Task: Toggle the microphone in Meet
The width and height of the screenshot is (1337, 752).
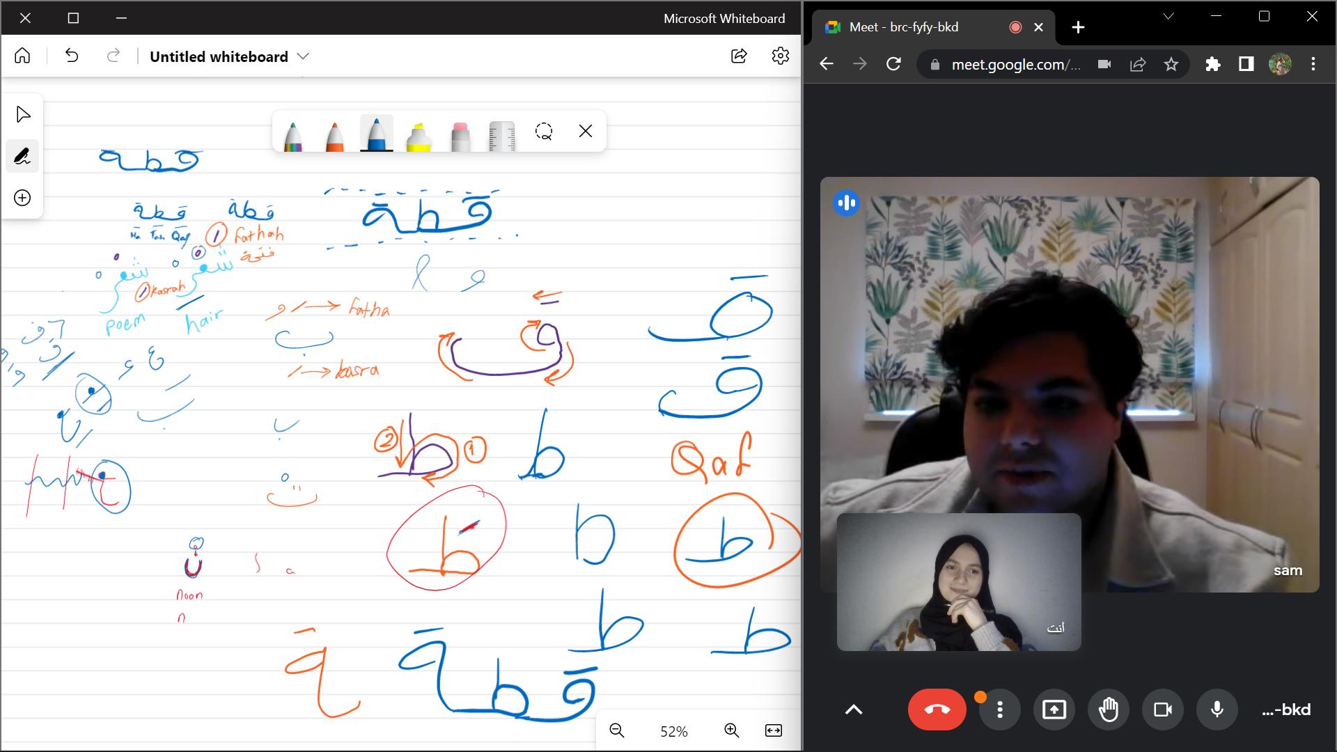Action: 1217,710
